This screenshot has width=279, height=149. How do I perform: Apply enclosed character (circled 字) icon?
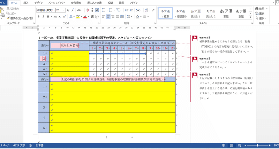97,17
